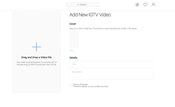Open the profile person icon
175x107 pixels.
tap(153, 4)
